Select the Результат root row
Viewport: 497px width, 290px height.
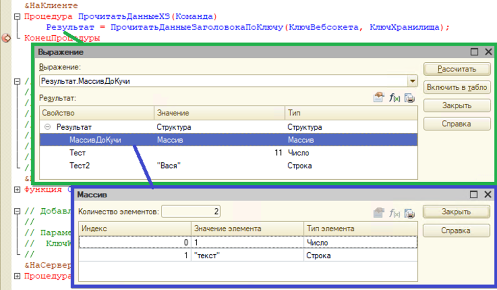(228, 127)
